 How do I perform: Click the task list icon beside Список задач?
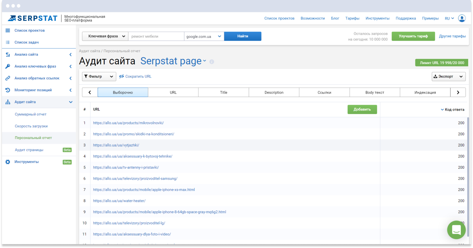(8, 42)
